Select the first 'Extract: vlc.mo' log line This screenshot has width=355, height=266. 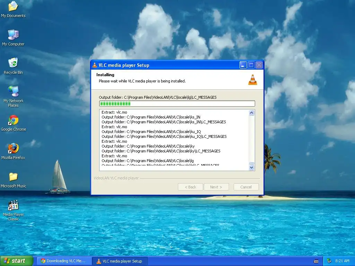point(114,112)
